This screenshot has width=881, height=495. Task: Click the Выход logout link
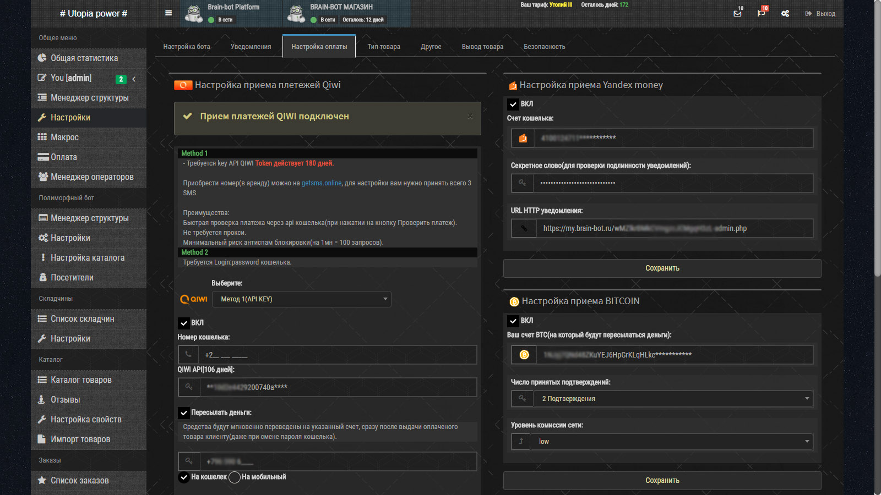coord(820,14)
